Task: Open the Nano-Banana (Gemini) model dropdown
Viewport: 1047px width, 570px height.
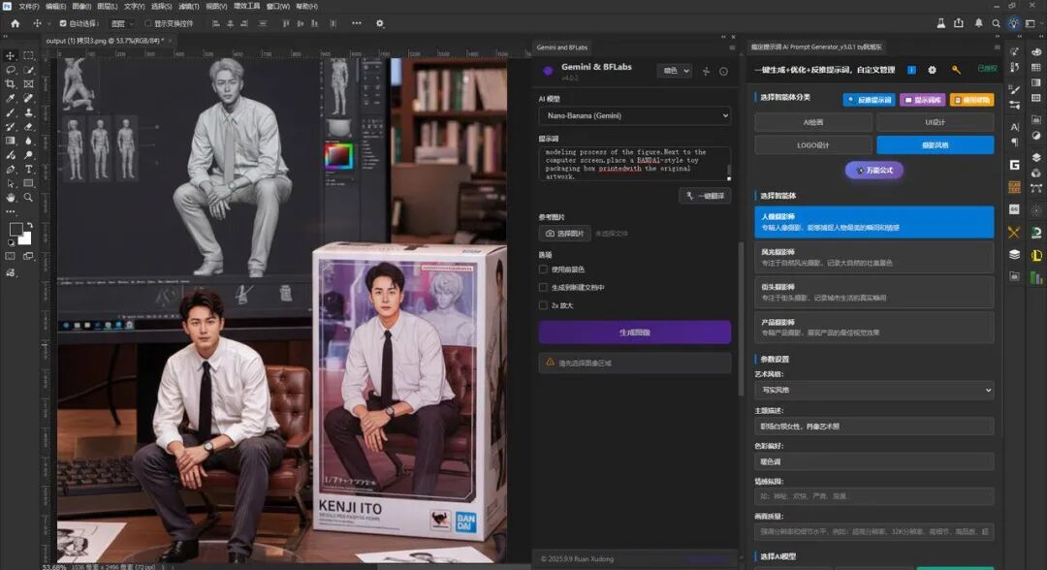Action: (x=634, y=115)
